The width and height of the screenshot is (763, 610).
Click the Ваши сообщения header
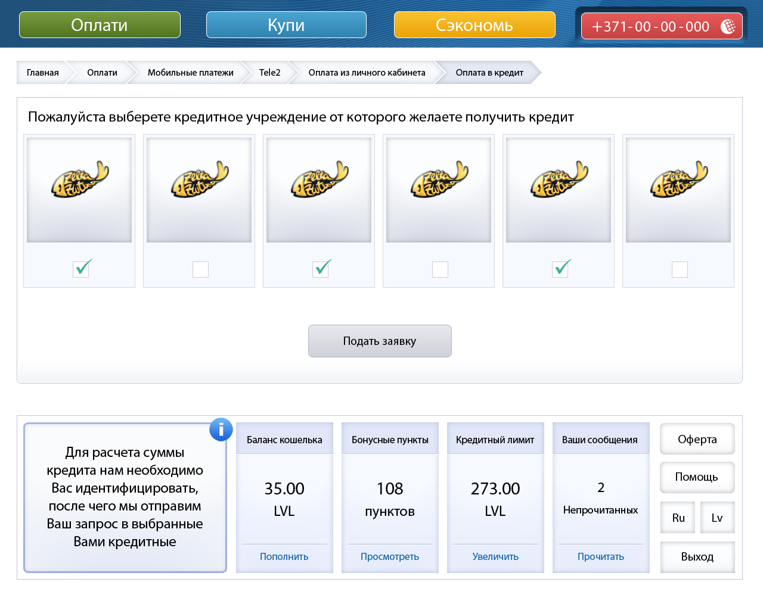[600, 440]
